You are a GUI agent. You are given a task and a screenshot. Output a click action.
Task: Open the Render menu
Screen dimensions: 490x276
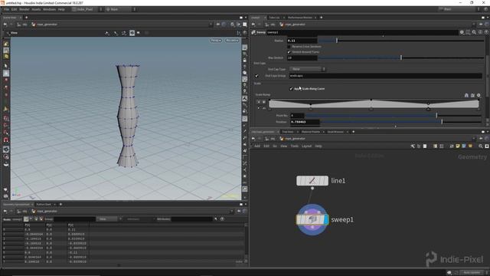click(x=24, y=9)
